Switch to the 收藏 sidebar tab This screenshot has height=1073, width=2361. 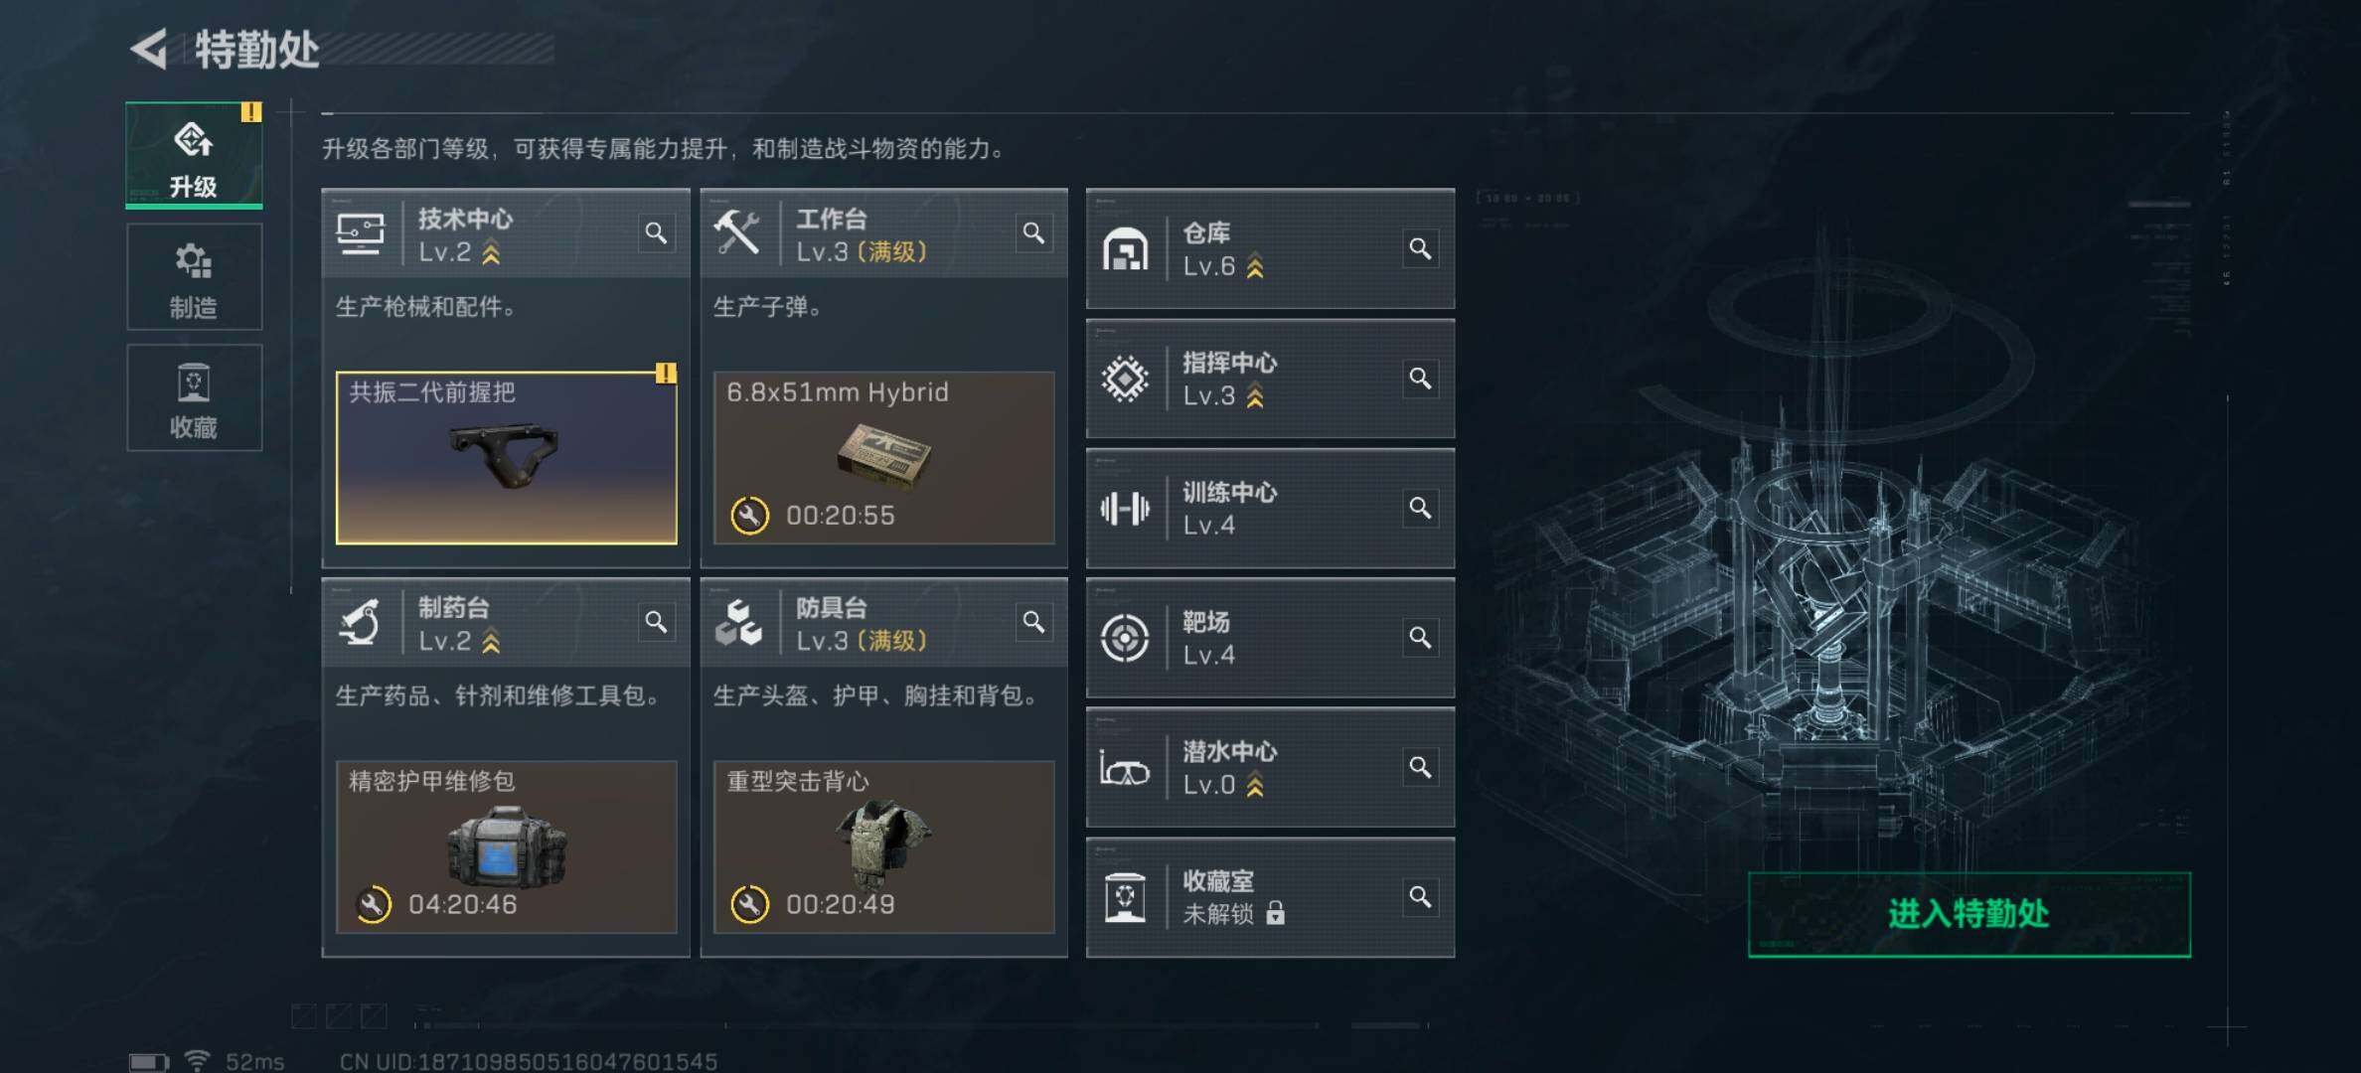(194, 397)
